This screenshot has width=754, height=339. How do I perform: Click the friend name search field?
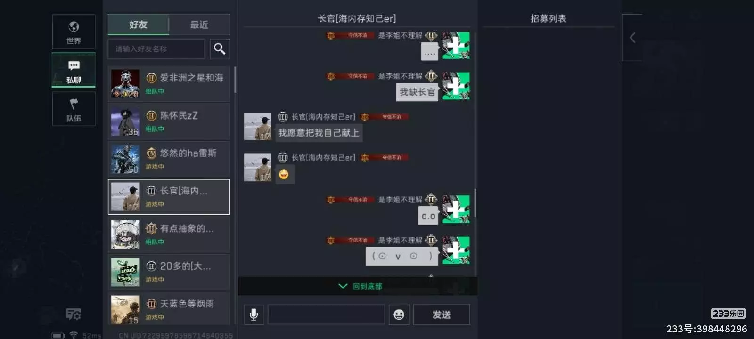pyautogui.click(x=156, y=49)
